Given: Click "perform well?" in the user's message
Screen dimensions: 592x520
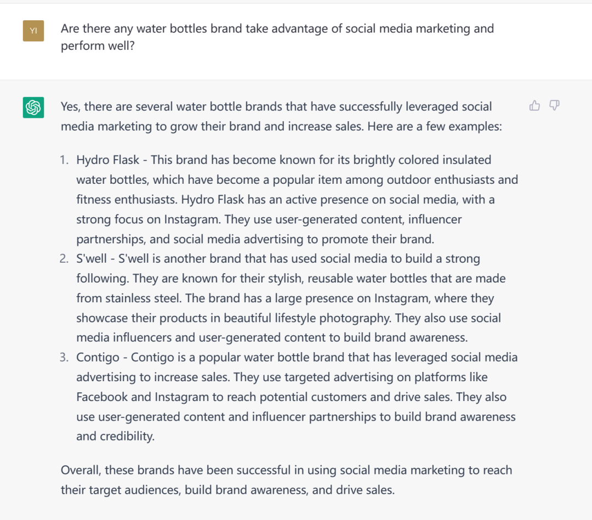Looking at the screenshot, I should (98, 46).
